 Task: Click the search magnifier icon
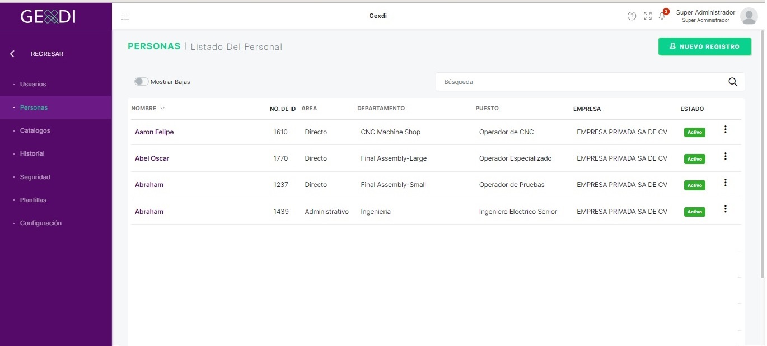point(733,82)
